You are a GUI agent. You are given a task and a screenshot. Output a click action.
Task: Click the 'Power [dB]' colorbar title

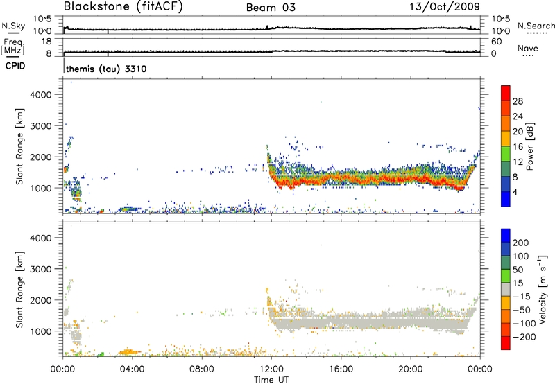tap(530, 146)
